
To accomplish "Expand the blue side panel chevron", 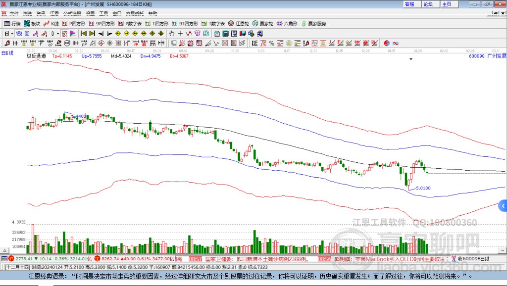I will tap(503, 206).
